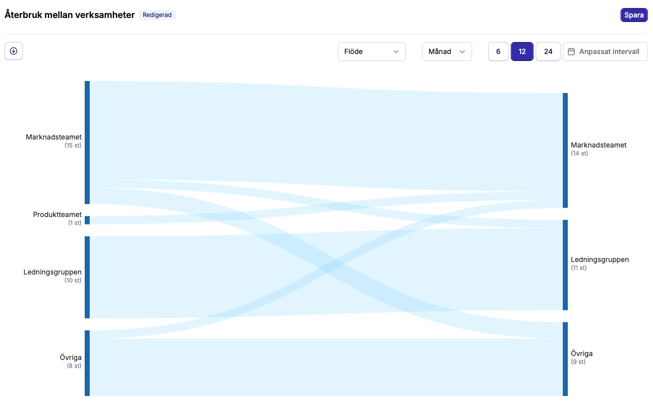Click the left Övriga source node bar
653x407 pixels.
pos(87,363)
